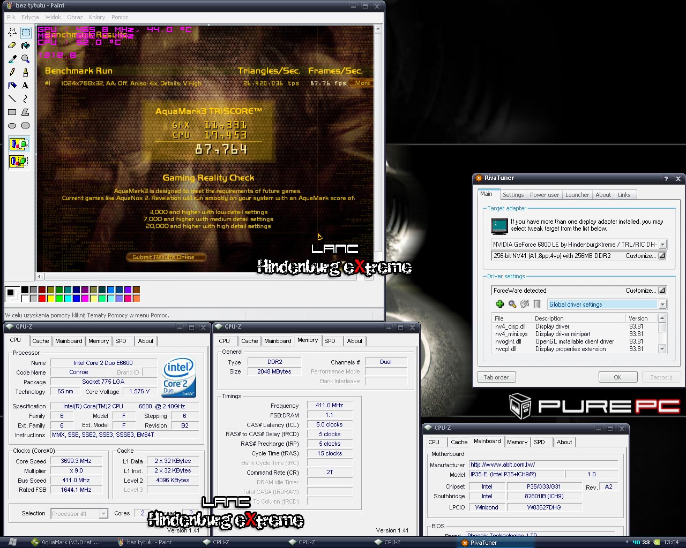The width and height of the screenshot is (686, 548).
Task: Open the Global driver settings dropdown
Action: (662, 304)
